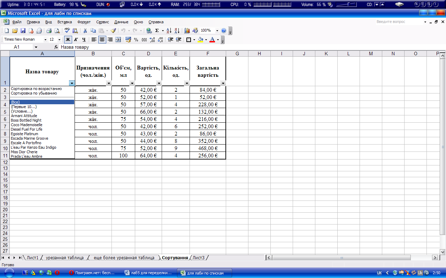The width and height of the screenshot is (446, 278).
Task: Open filter arrow for Призначення column
Action: [x=109, y=83]
